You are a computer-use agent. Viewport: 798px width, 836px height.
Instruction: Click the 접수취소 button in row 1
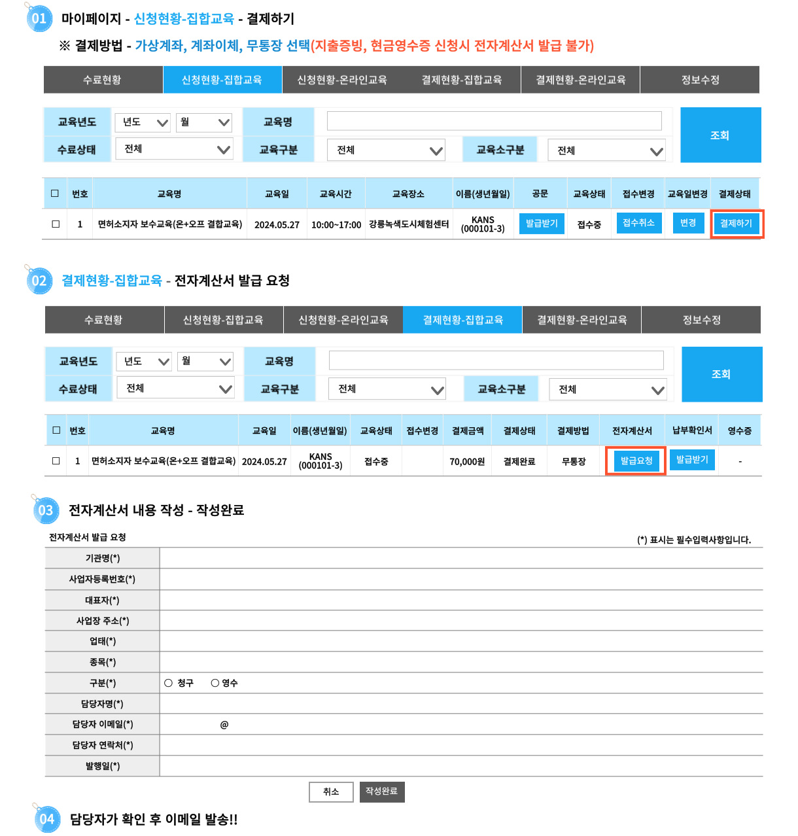tap(638, 223)
